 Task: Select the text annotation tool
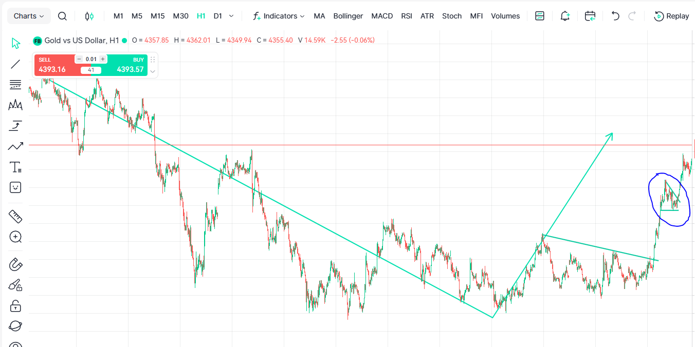[x=15, y=167]
